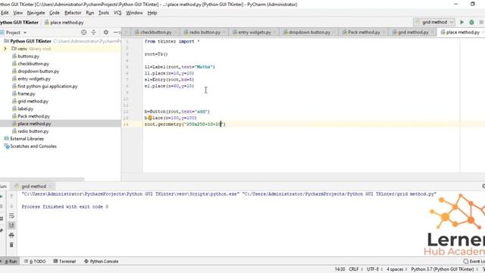This screenshot has height=273, width=485.
Task: Open the Tools menu
Action: (104, 13)
